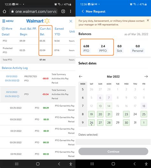Select March 25 on the calendar
151x168 pixels.
144,114
